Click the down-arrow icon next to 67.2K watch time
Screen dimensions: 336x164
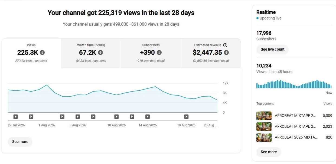(x=100, y=53)
